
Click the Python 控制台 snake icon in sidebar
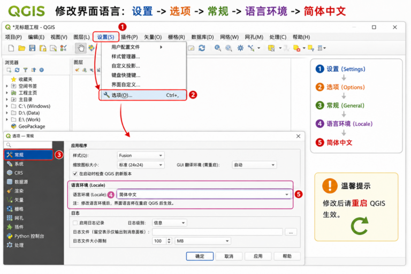10,236
